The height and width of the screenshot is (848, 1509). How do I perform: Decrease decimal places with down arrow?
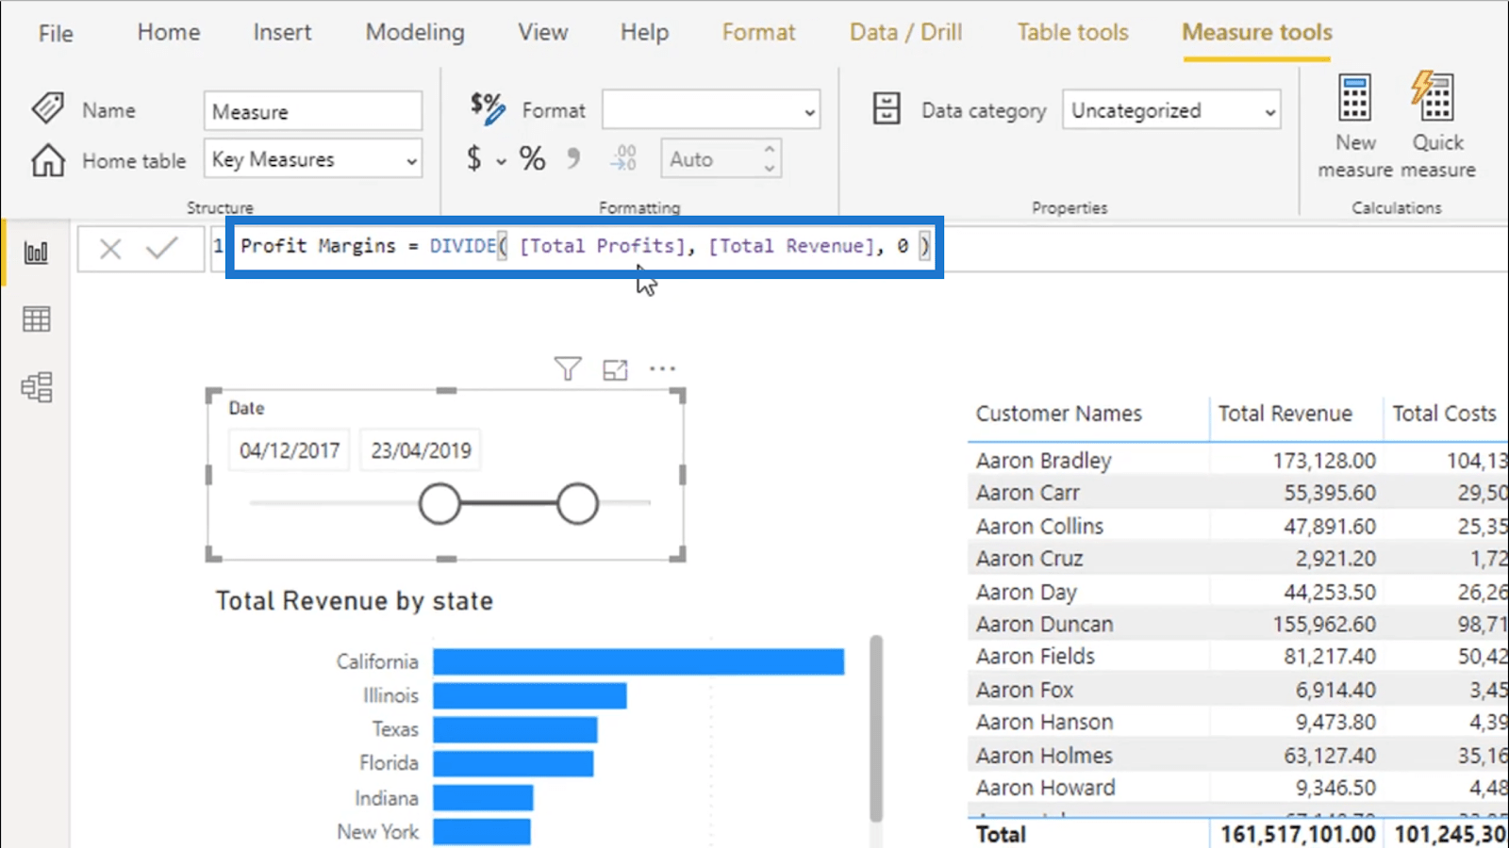(770, 169)
